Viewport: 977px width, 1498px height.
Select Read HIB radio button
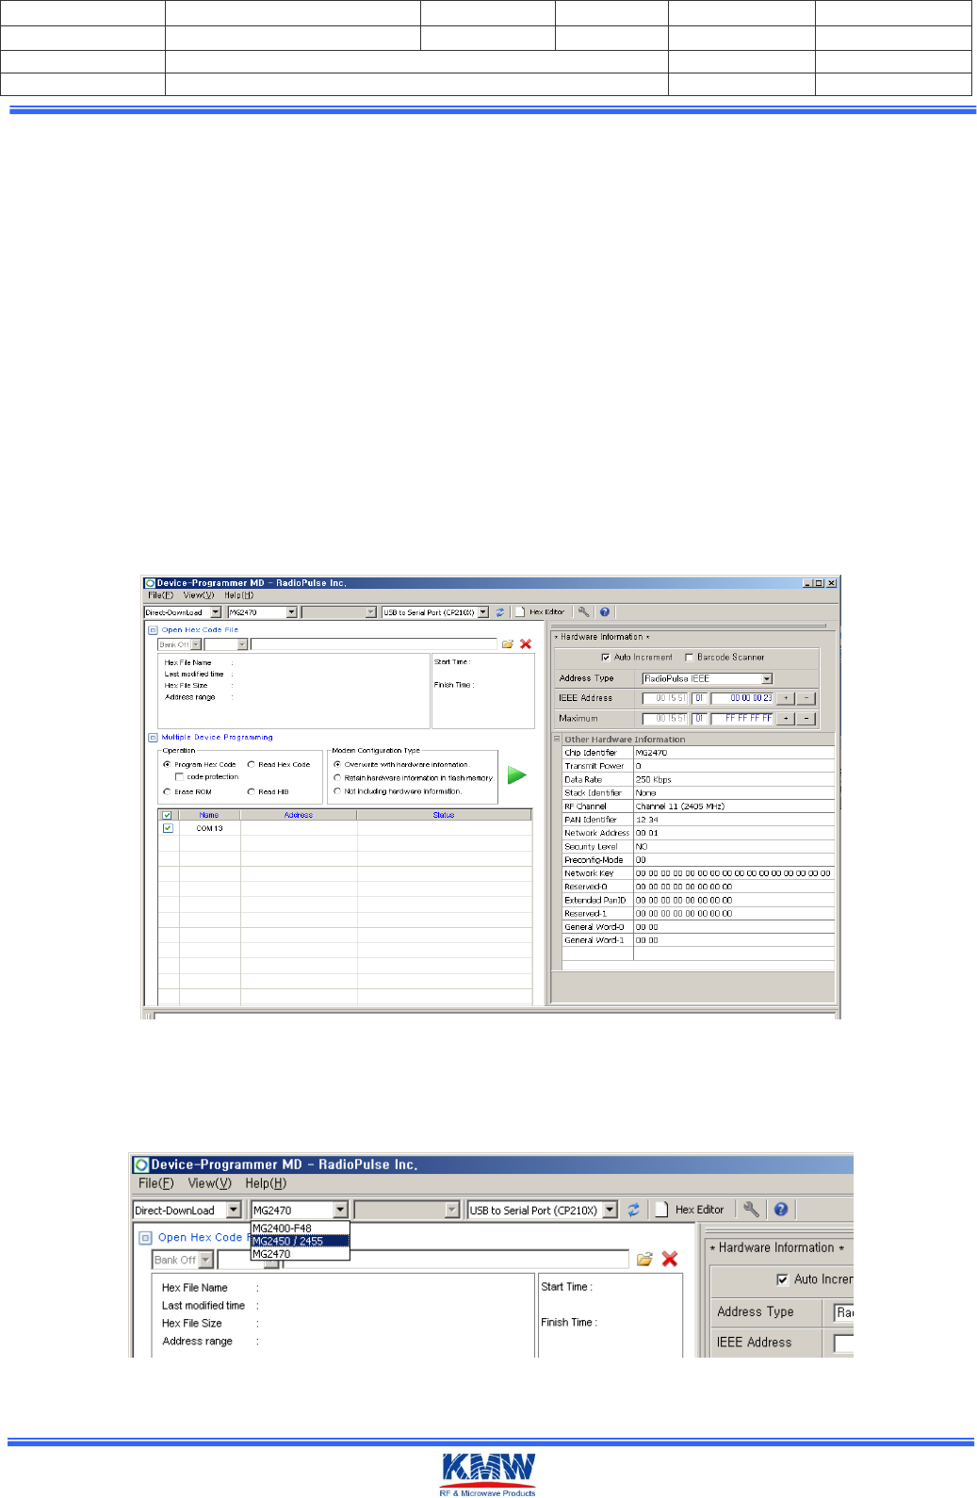251,791
